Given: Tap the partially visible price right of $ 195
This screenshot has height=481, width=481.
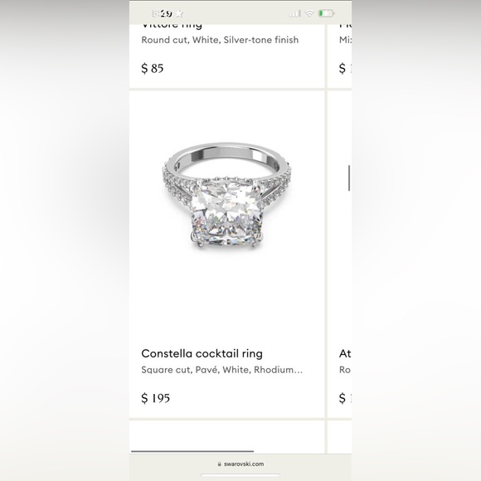Looking at the screenshot, I should pos(345,398).
